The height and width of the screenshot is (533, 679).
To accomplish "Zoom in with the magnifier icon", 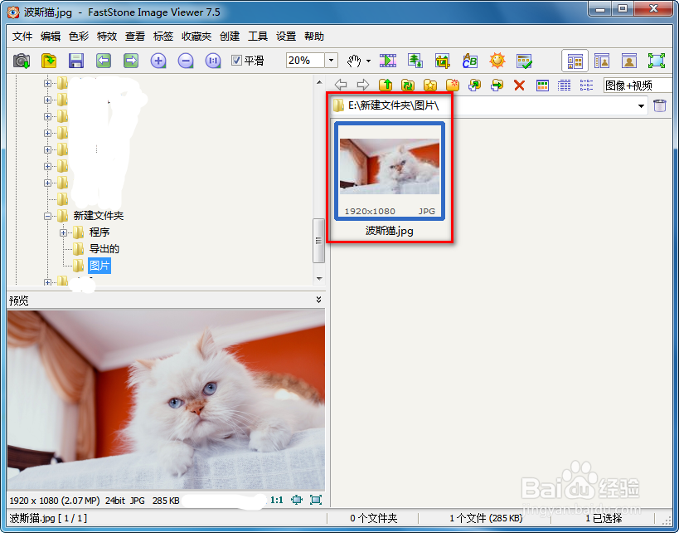I will (x=158, y=60).
